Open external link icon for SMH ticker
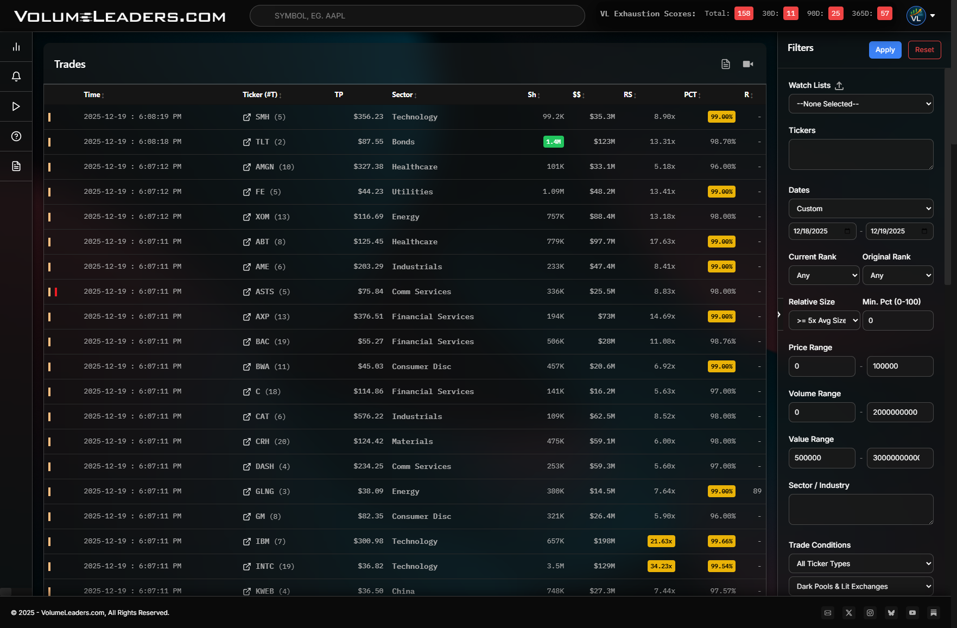 coord(247,117)
